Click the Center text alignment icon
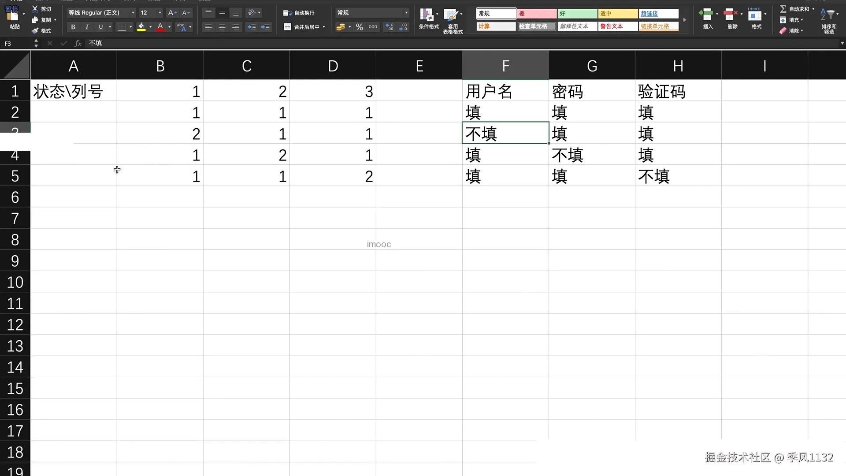This screenshot has height=476, width=846. click(222, 27)
